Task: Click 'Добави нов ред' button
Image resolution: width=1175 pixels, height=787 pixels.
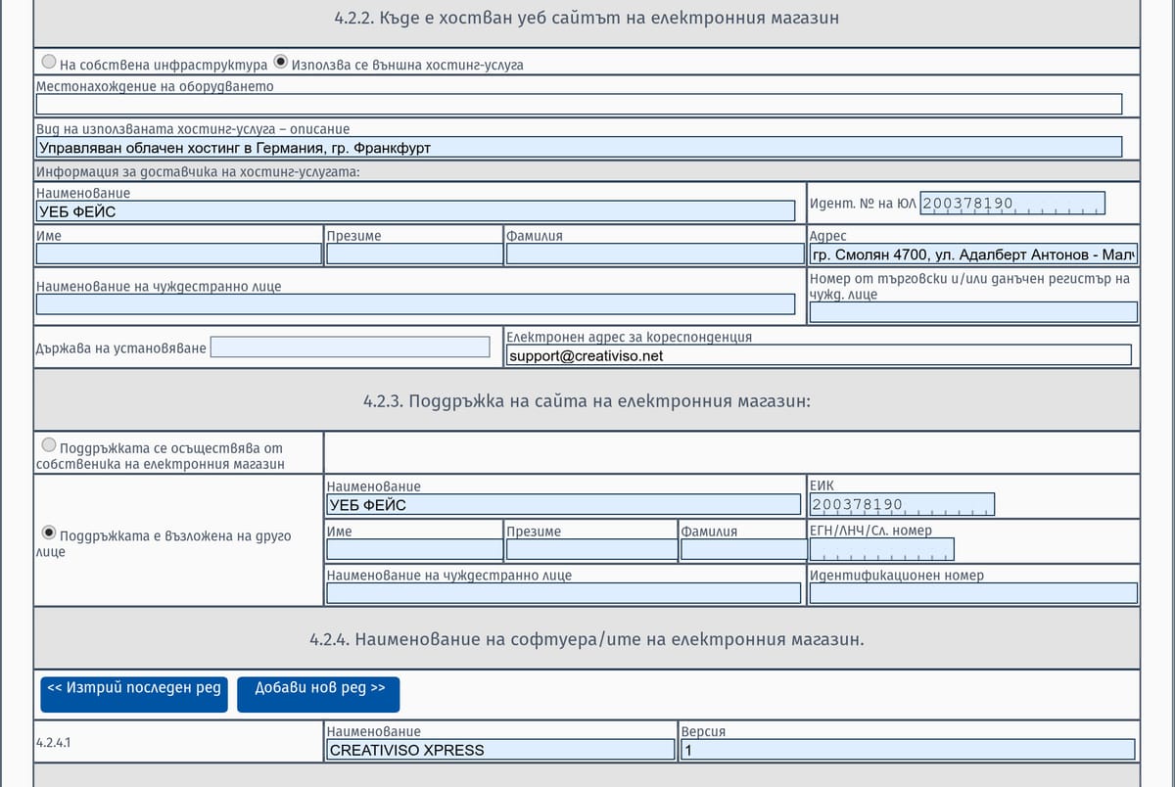Action: tap(318, 694)
